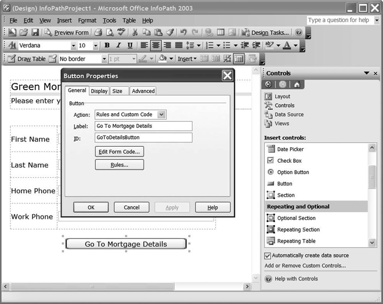
Task: Close the Button Properties dialog
Action: click(x=228, y=76)
